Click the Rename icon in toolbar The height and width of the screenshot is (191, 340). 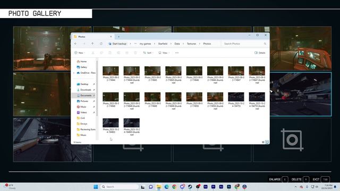point(118,53)
